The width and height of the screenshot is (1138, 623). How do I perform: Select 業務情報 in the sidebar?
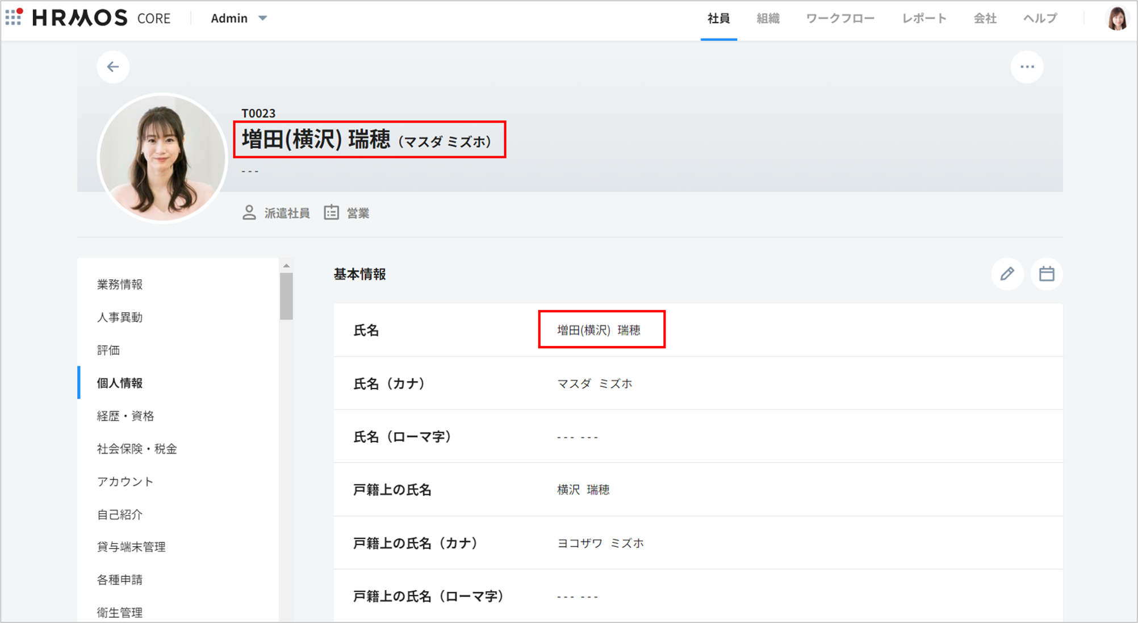(x=120, y=285)
